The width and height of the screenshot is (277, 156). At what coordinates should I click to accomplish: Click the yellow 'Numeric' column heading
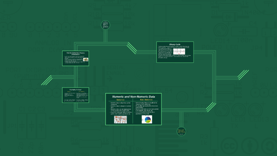pos(120,100)
